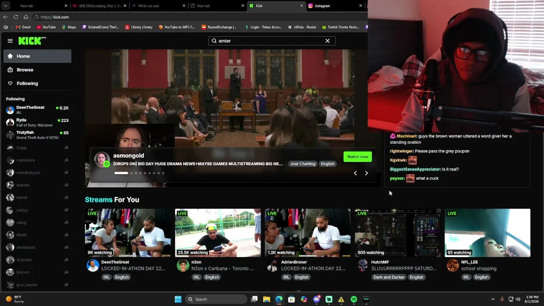Image resolution: width=544 pixels, height=306 pixels.
Task: Click the Just Chatting tag
Action: tap(303, 164)
